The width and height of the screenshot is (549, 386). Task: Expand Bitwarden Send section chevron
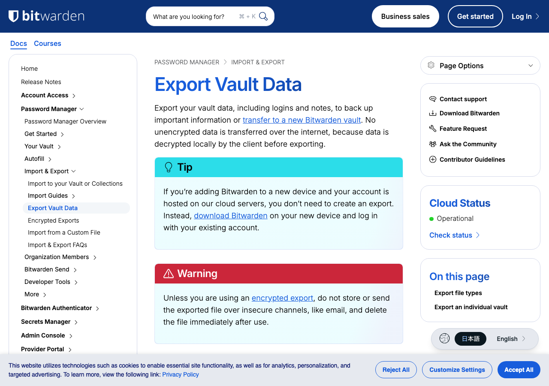point(75,270)
